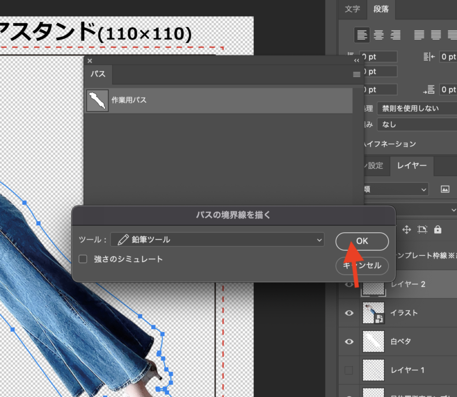Open the 禁則を使用しない dropdown
The image size is (457, 397).
(417, 108)
